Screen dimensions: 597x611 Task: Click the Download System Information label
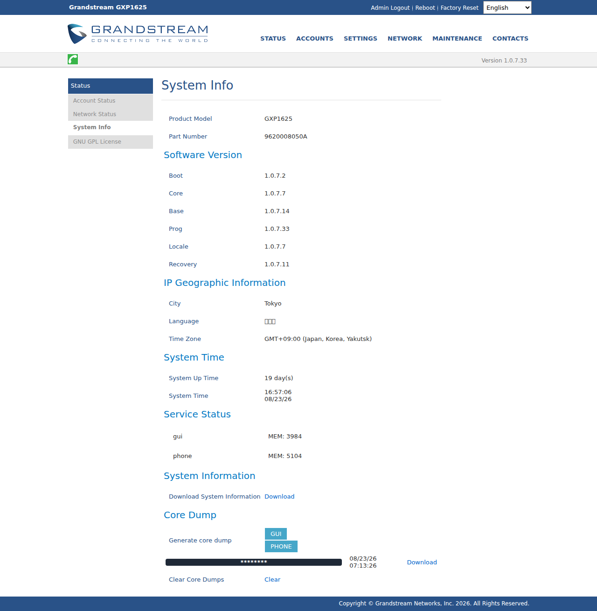pyautogui.click(x=215, y=497)
